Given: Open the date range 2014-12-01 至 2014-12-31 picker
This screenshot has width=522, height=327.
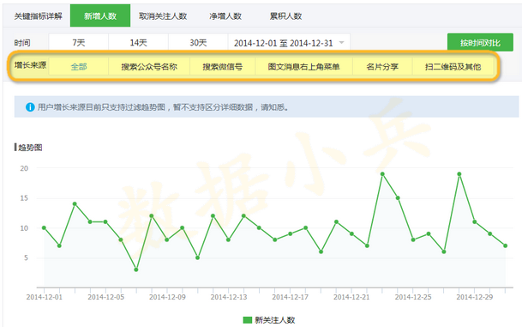Looking at the screenshot, I should pyautogui.click(x=289, y=43).
